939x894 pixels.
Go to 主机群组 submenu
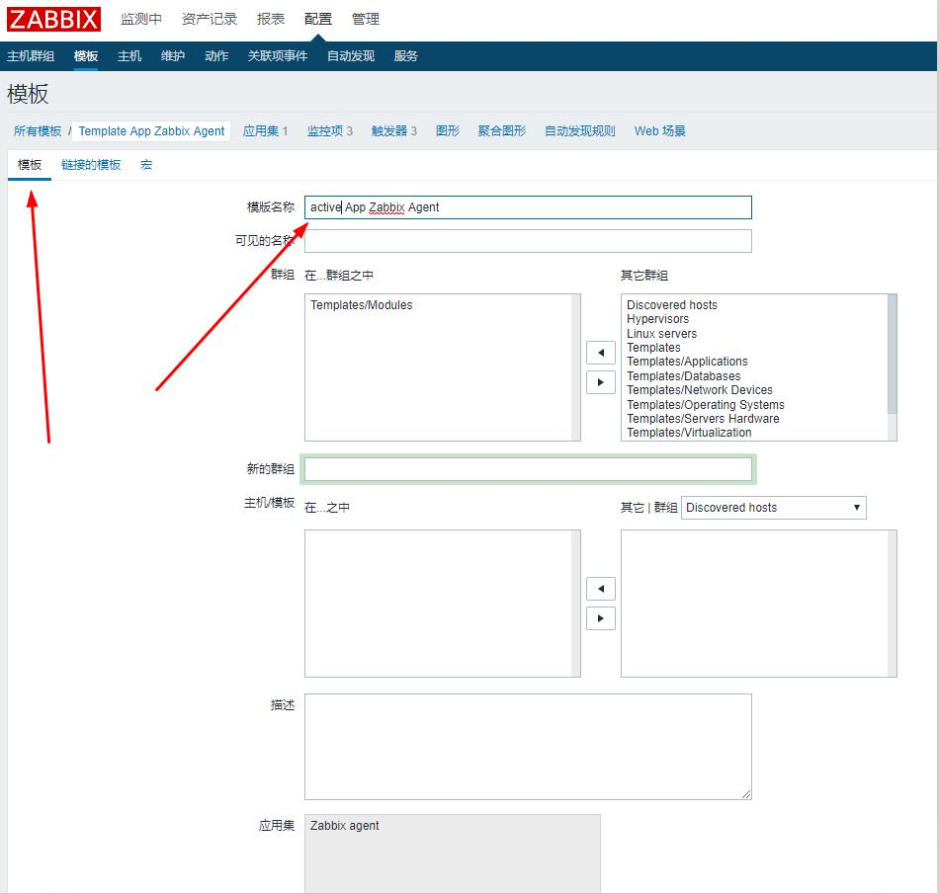(31, 56)
